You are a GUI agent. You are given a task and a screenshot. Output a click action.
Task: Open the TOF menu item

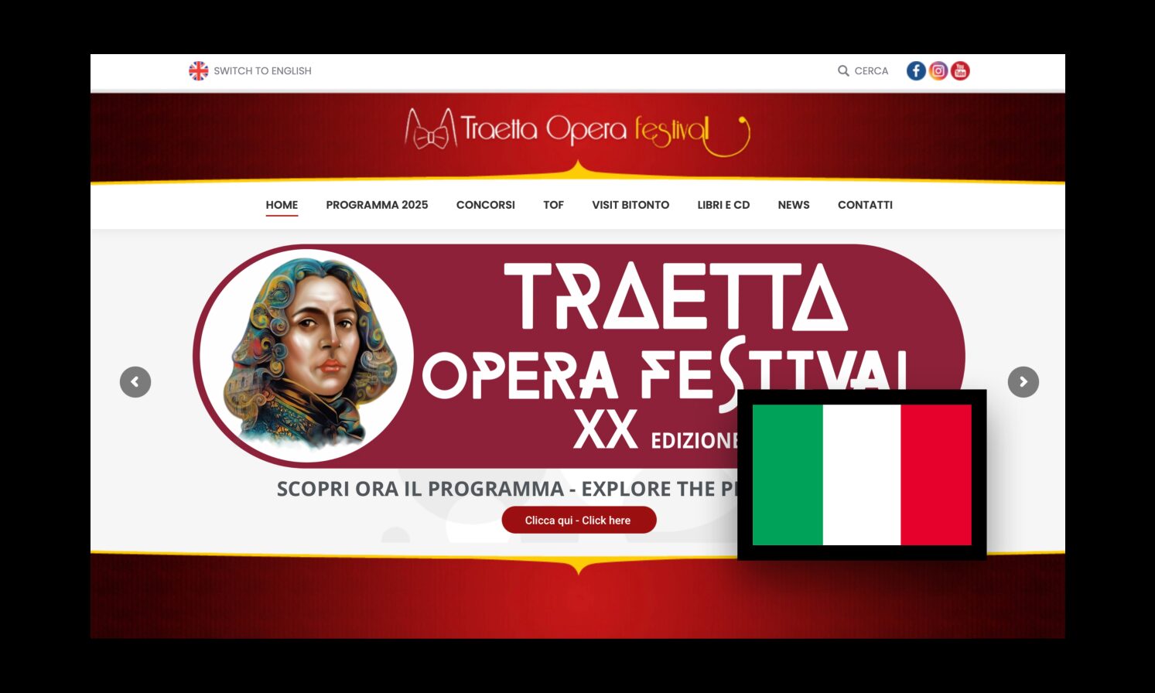point(553,205)
